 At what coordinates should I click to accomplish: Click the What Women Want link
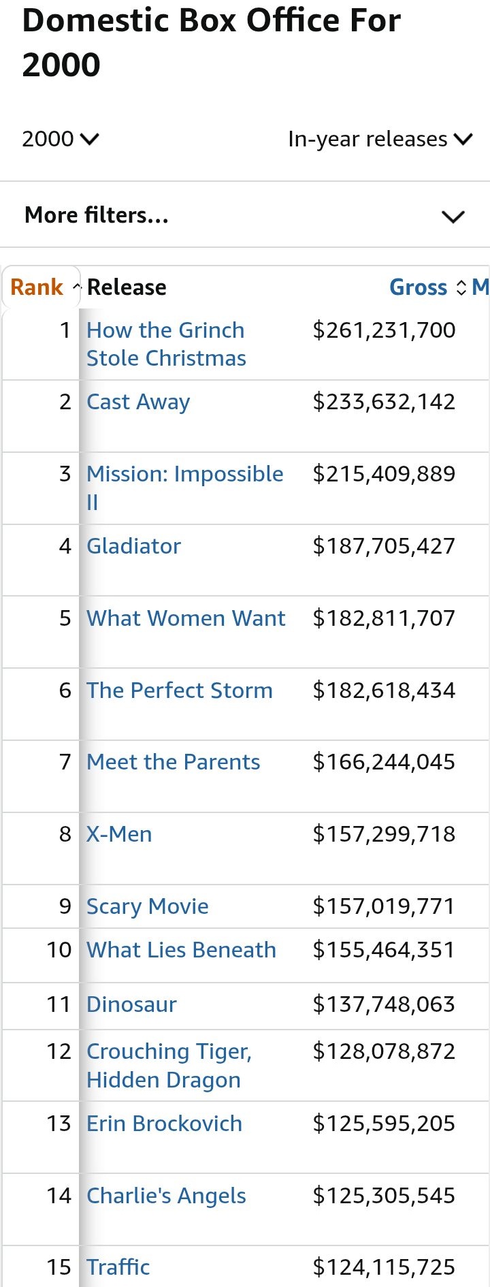(186, 618)
